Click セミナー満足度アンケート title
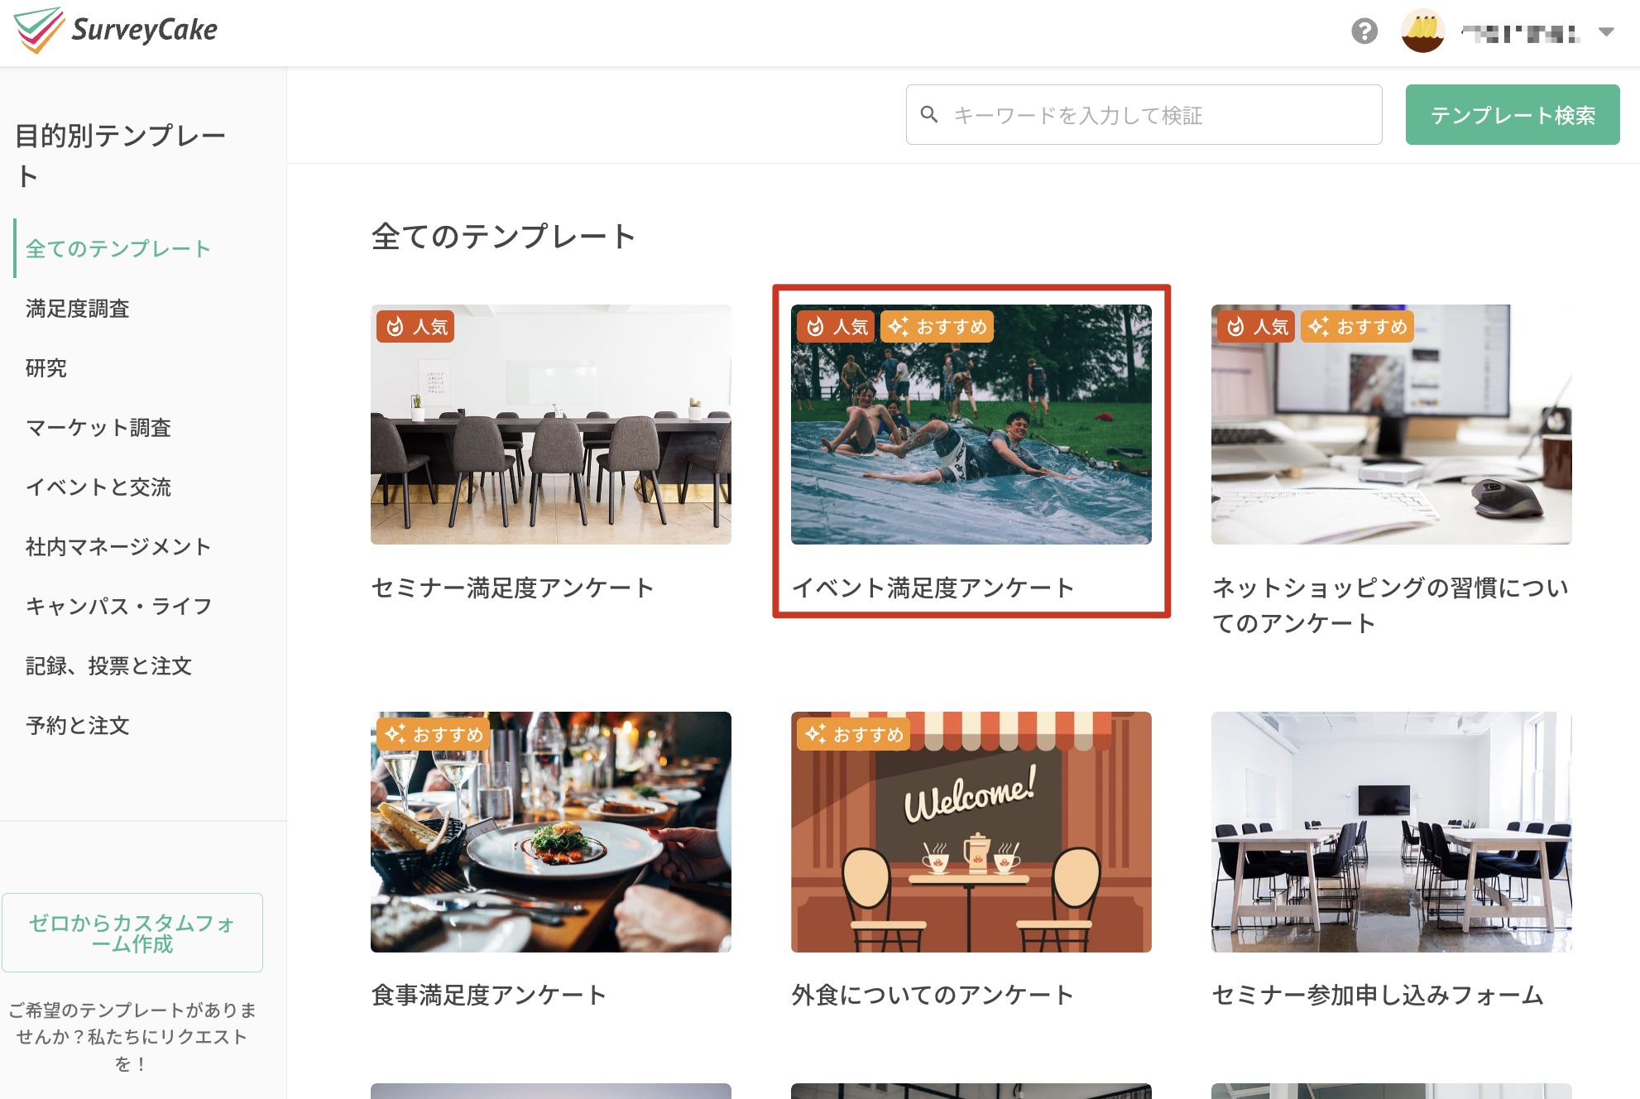 click(x=513, y=588)
